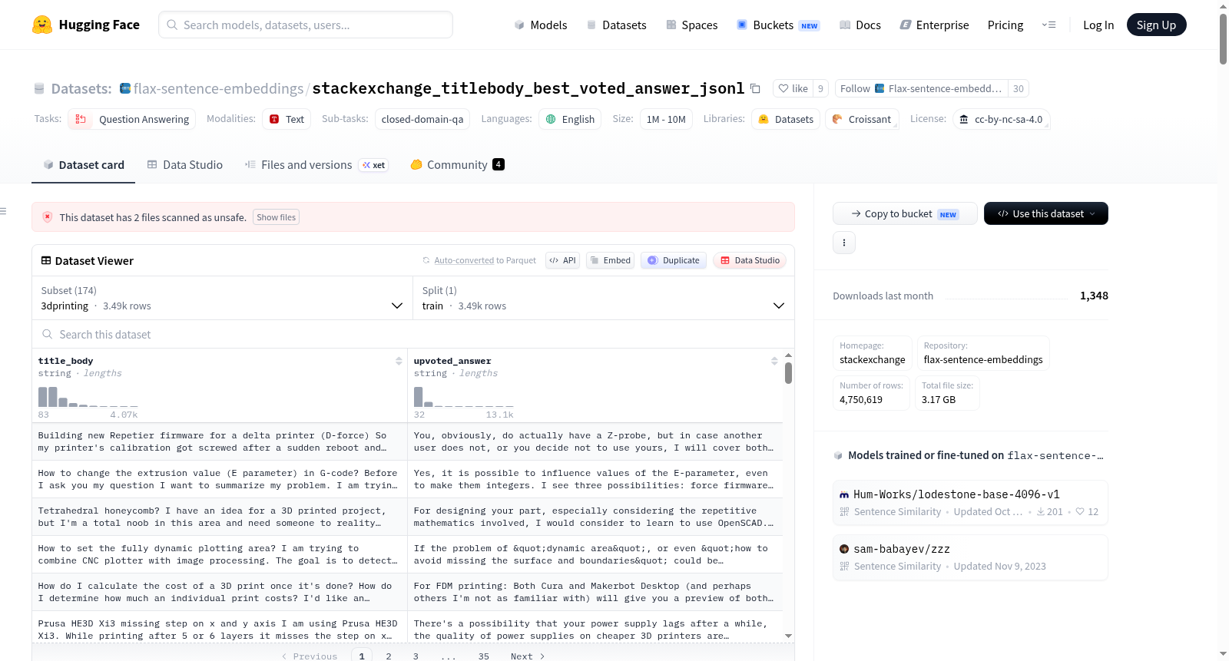This screenshot has width=1229, height=661.
Task: Click the Copy to bucket button
Action: click(x=905, y=213)
